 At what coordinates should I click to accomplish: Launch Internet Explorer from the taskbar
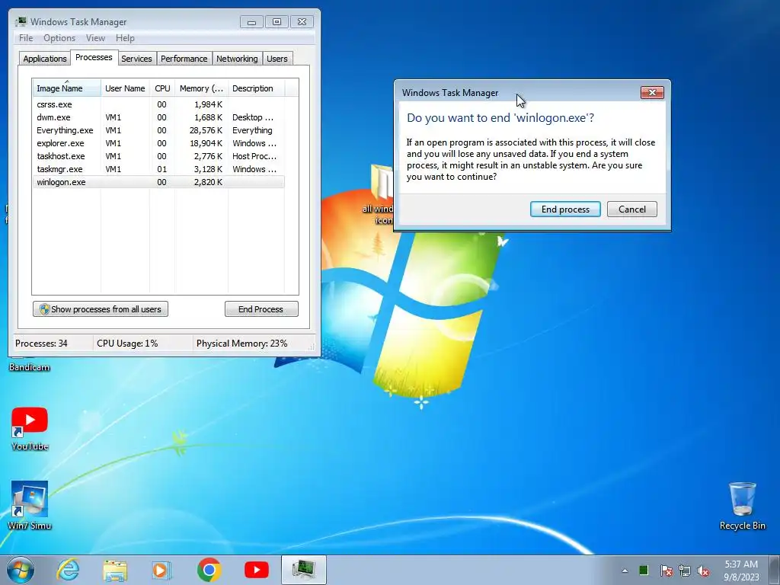(68, 570)
